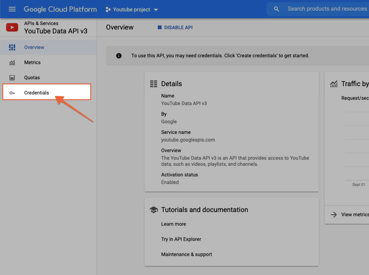369x275 pixels.
Task: Click the Sept 01 chart axis label
Action: [359, 185]
